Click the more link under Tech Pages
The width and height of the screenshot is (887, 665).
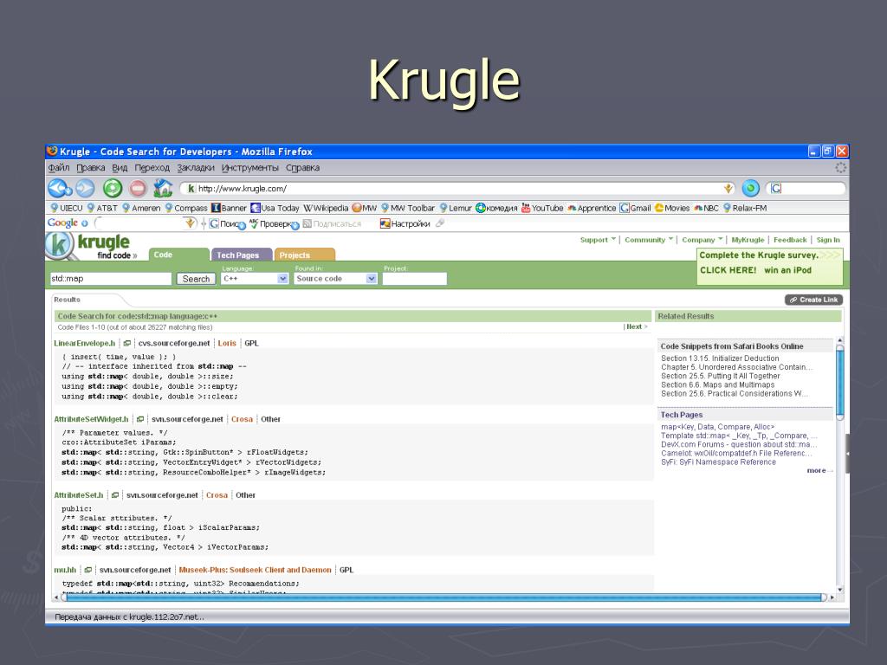[816, 470]
